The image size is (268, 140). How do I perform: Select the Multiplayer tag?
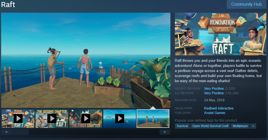(x=240, y=126)
